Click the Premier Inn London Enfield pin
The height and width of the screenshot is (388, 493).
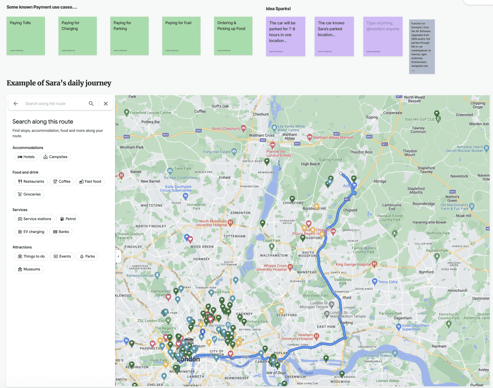coord(272,145)
